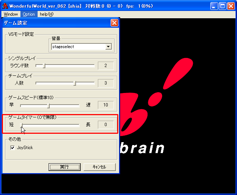Screen dimensions: 237x195
Task: Click the 人数 label
Action: point(19,83)
